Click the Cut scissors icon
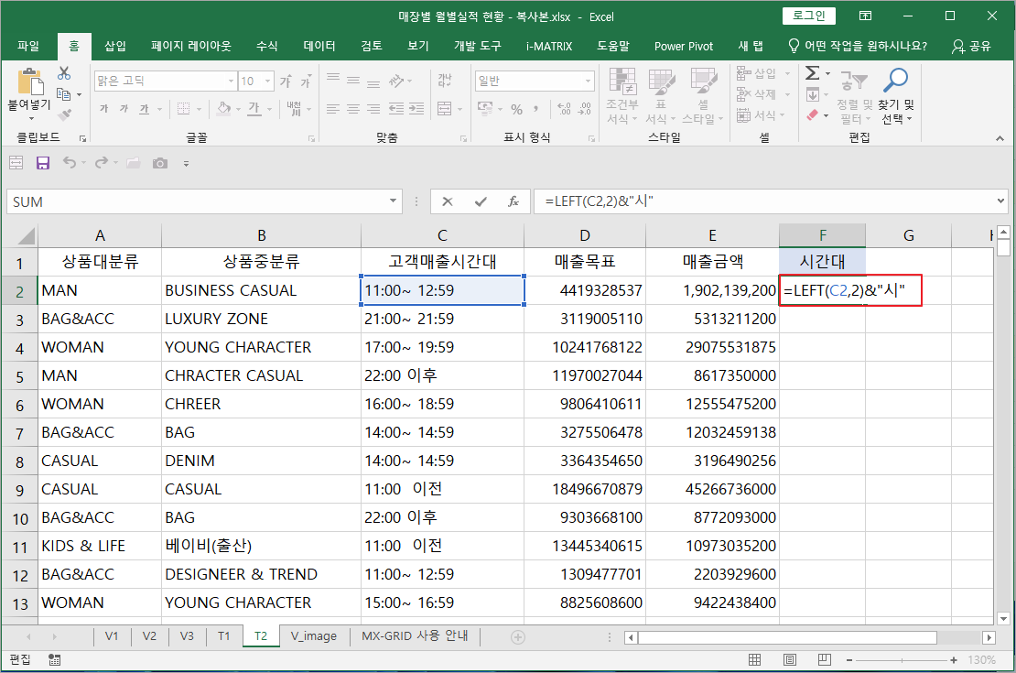The width and height of the screenshot is (1016, 673). pos(64,74)
